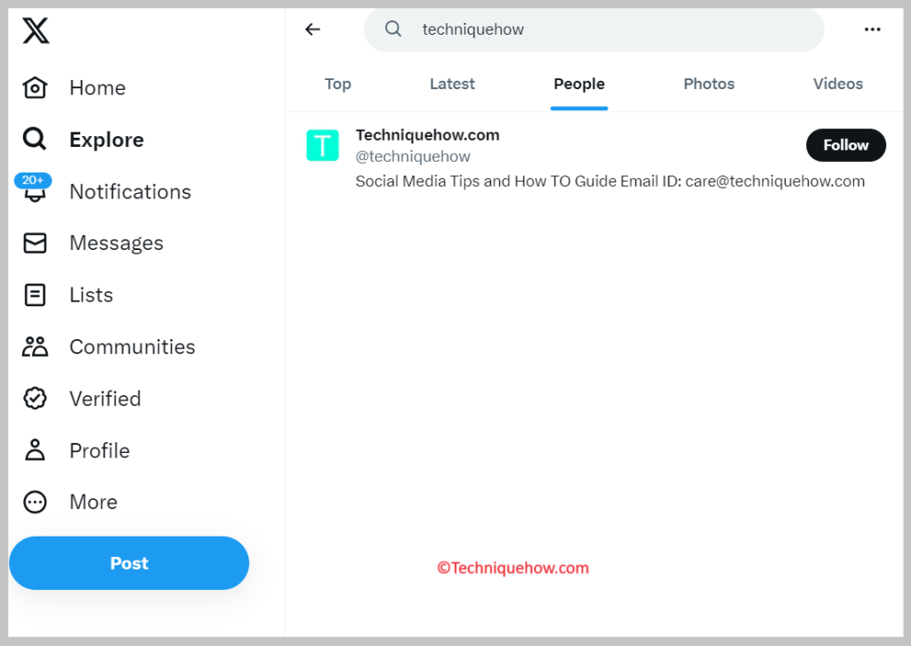Image resolution: width=911 pixels, height=646 pixels.
Task: Open Notifications bell icon with 20+ badge
Action: point(33,189)
